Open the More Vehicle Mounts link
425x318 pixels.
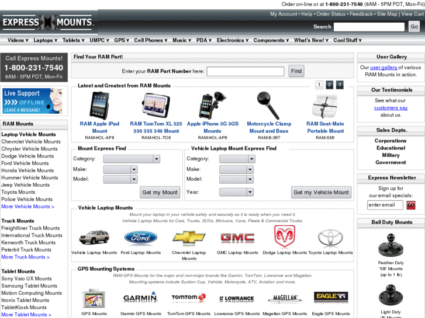point(27,207)
